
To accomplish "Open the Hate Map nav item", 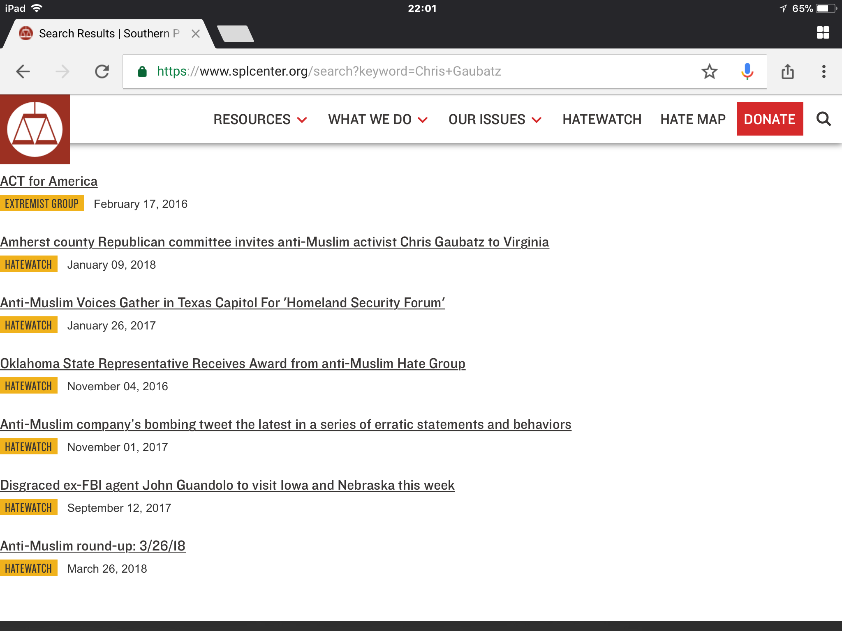I will (693, 120).
